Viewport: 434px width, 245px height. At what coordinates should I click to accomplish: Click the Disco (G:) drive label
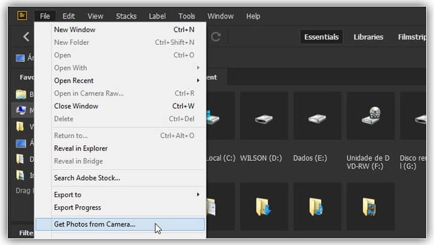pos(412,162)
